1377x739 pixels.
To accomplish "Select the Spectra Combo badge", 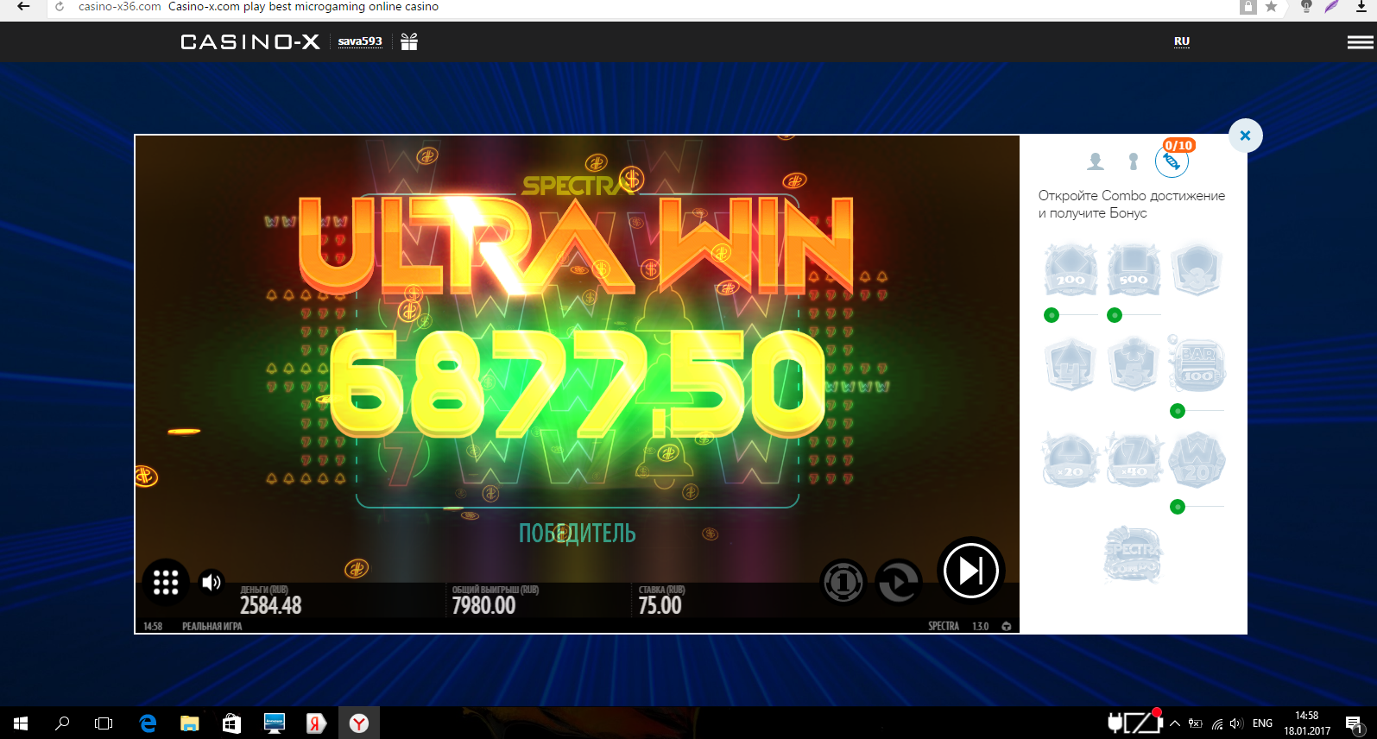I will (x=1133, y=553).
